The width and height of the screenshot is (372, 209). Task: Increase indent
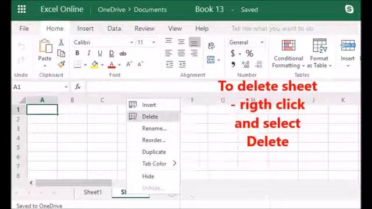coord(182,64)
